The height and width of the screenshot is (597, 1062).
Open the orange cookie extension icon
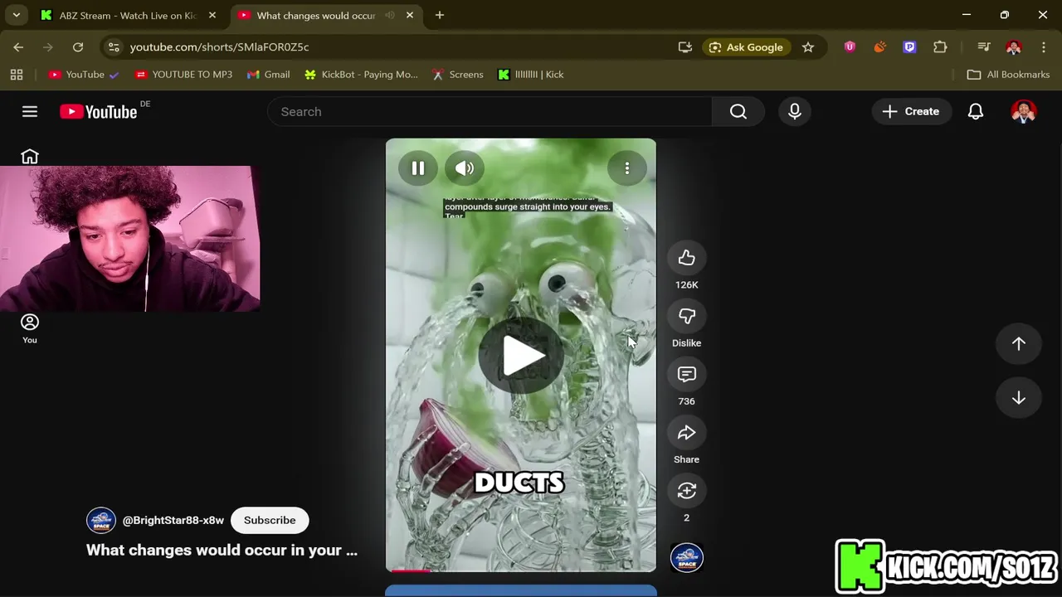click(x=879, y=47)
